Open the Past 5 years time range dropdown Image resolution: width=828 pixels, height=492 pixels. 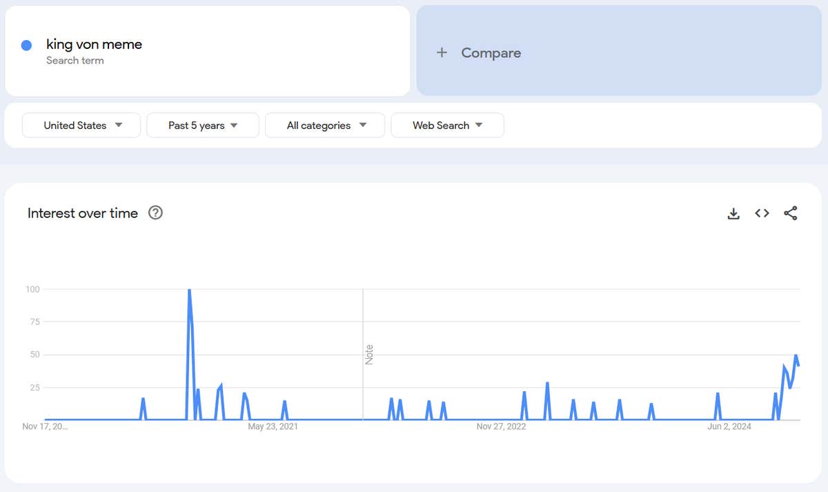203,126
